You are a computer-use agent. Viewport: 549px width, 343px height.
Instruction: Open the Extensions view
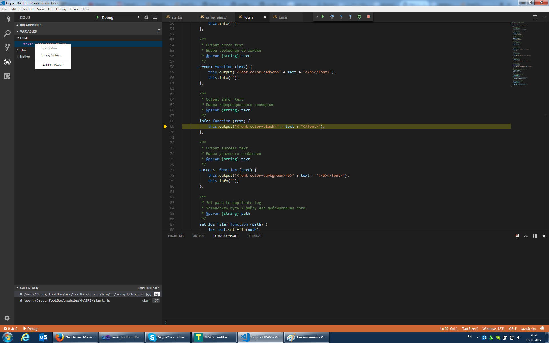click(x=7, y=76)
